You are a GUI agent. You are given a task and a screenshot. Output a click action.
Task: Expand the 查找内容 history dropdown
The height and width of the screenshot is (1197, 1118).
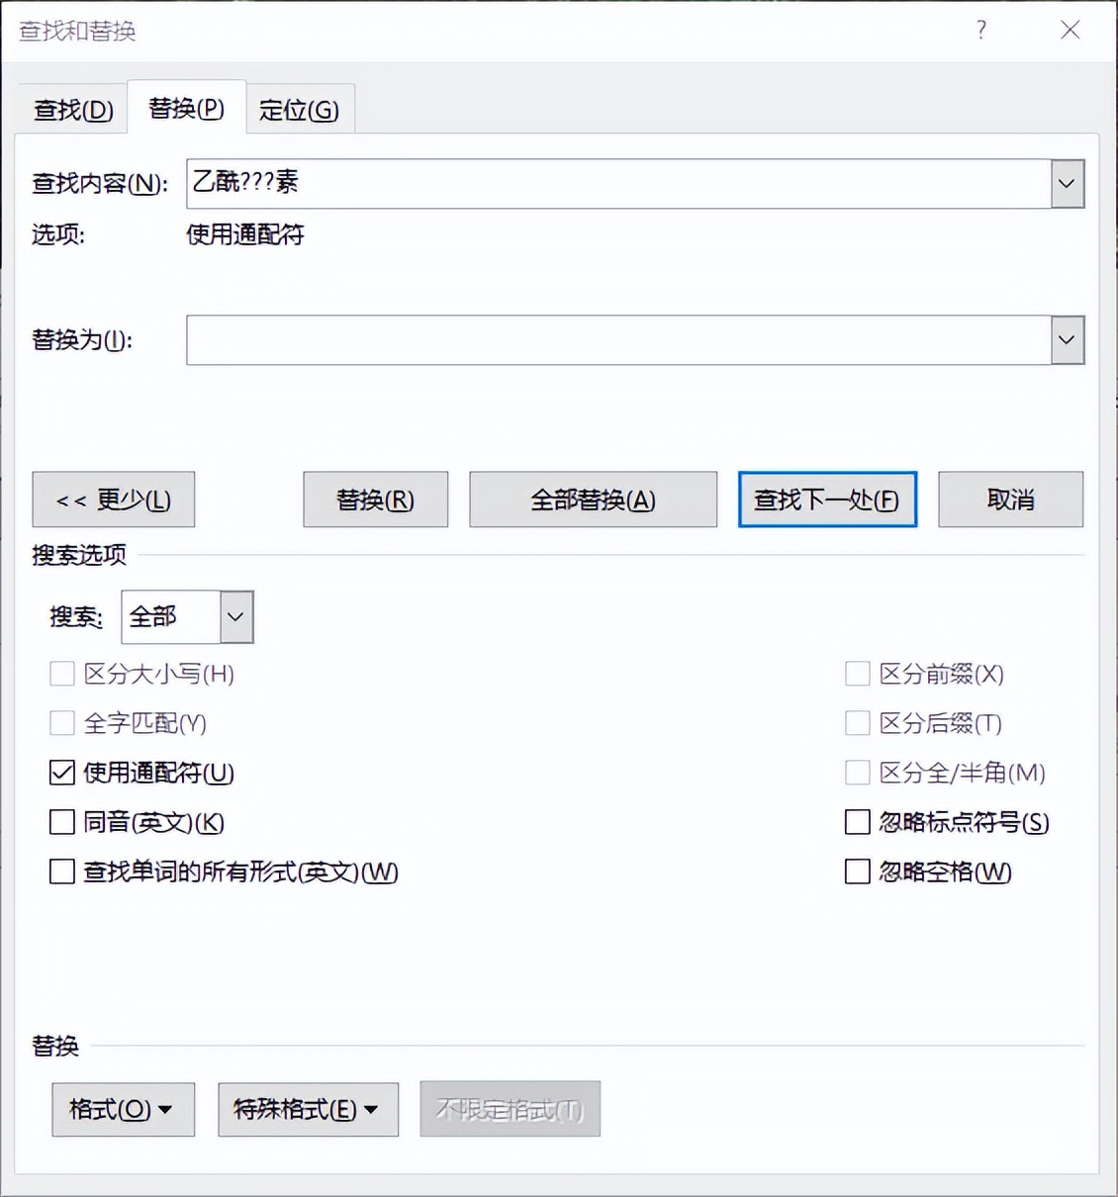[x=1068, y=183]
